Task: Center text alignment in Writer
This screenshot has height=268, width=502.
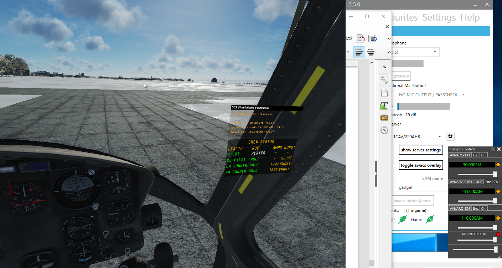Action: 371,53
